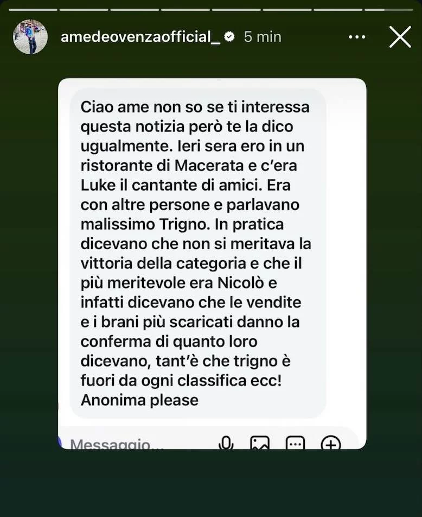Select the third story progress segment
Image resolution: width=422 pixels, height=517 pixels.
coord(135,10)
